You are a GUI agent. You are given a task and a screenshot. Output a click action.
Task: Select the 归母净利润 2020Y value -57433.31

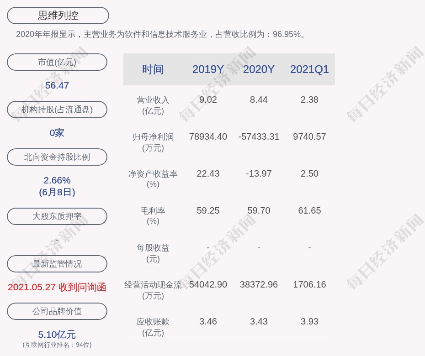click(x=259, y=136)
